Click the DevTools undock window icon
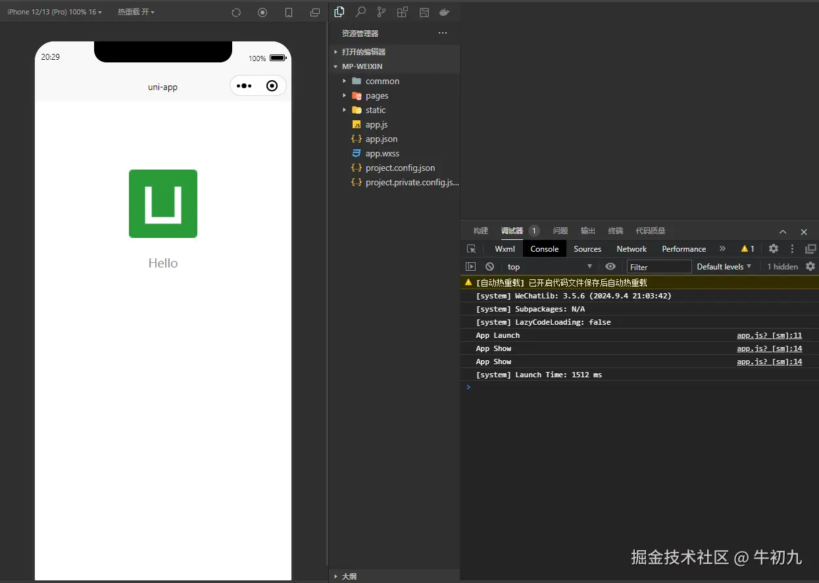This screenshot has width=819, height=583. [x=810, y=249]
